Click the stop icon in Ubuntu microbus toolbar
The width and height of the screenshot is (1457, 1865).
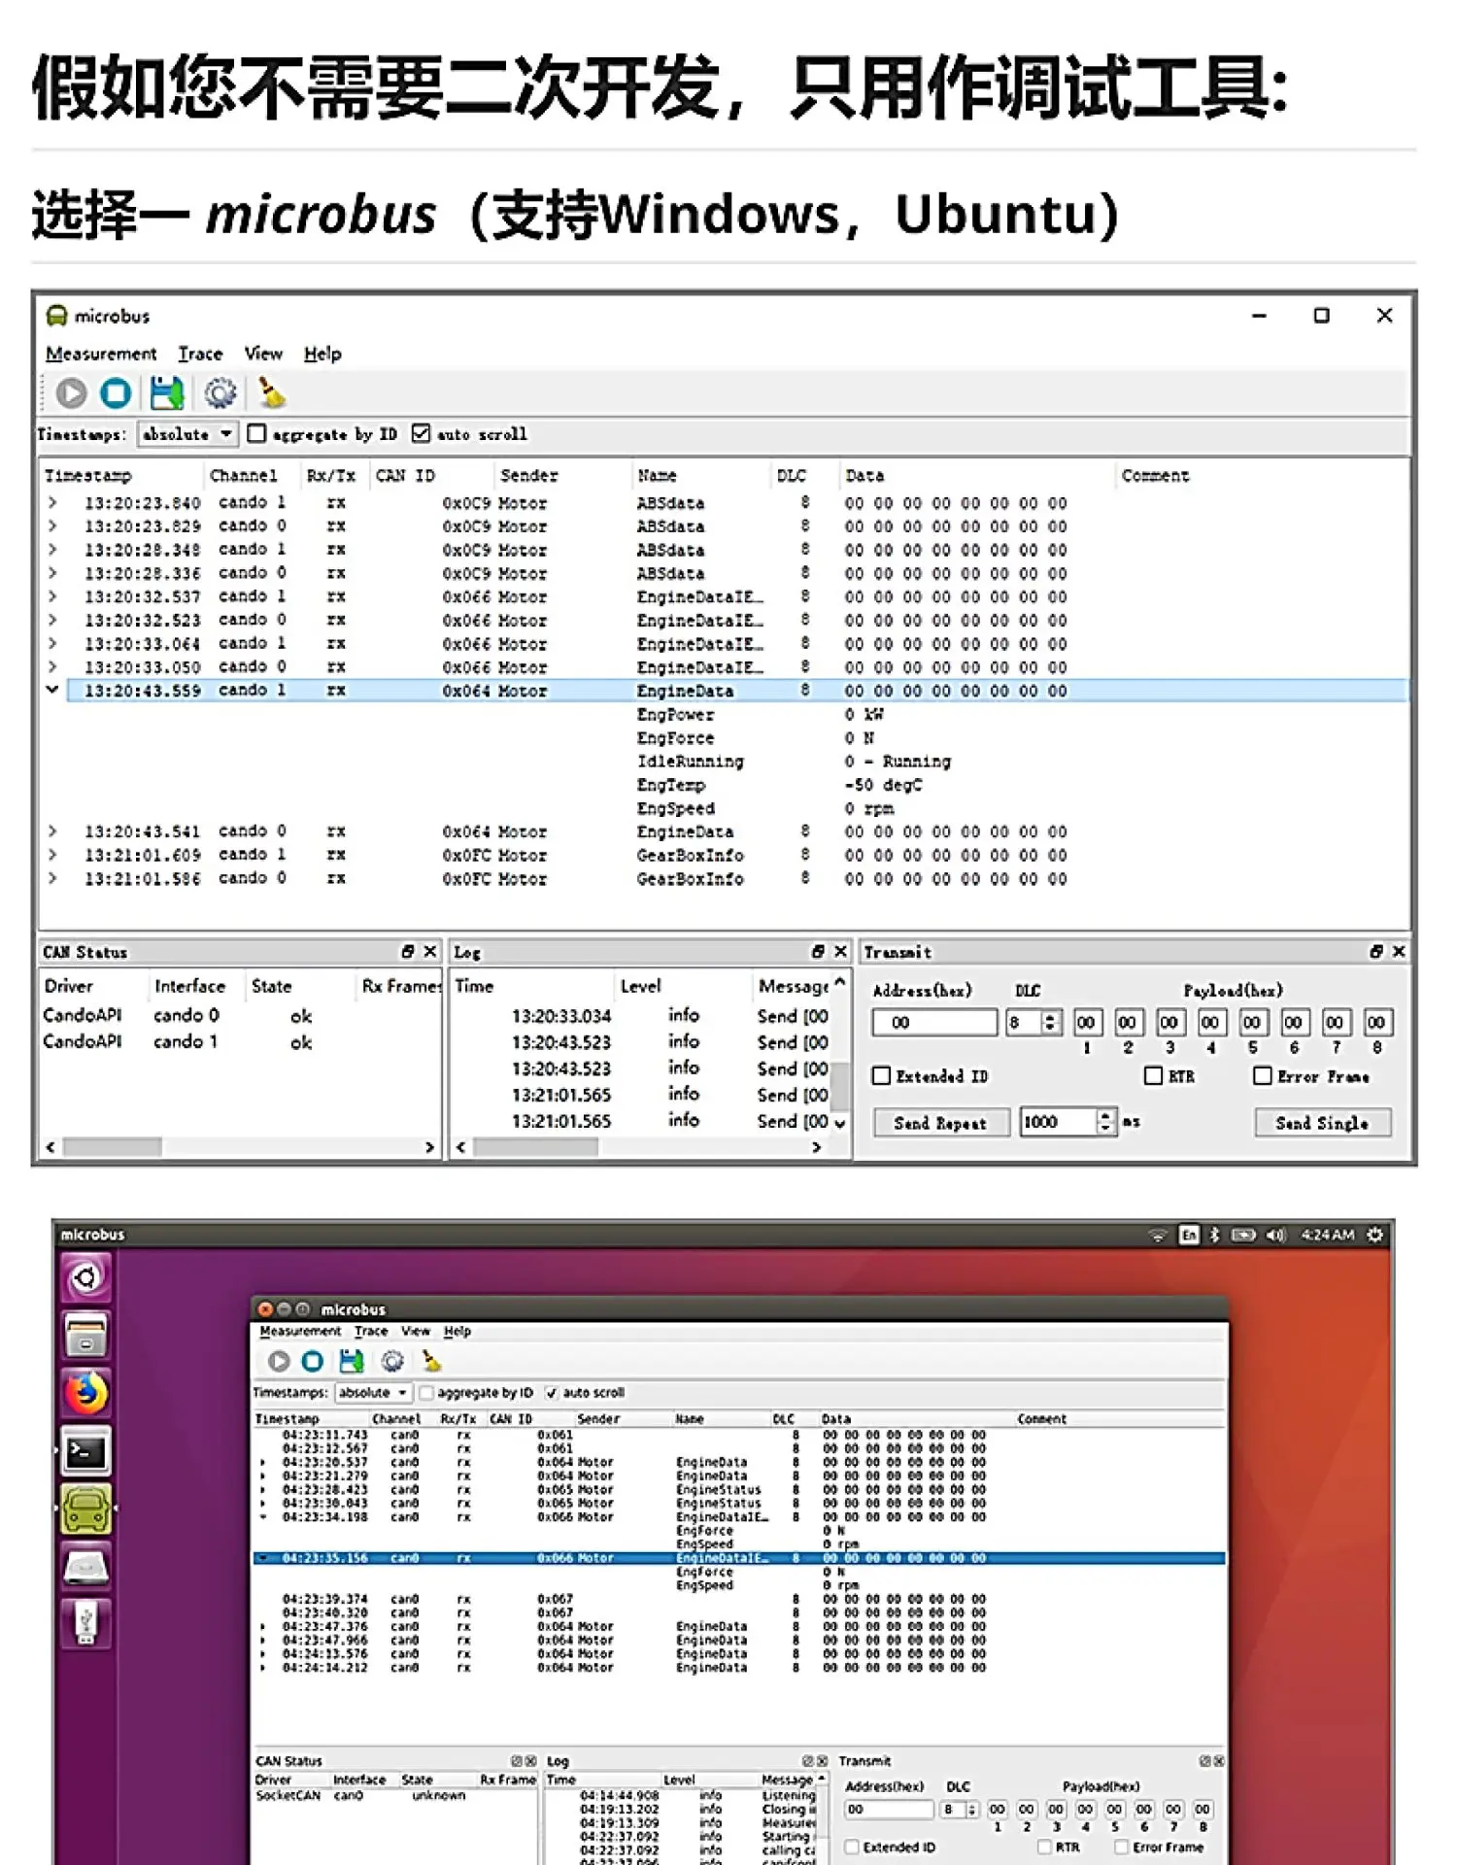312,1361
